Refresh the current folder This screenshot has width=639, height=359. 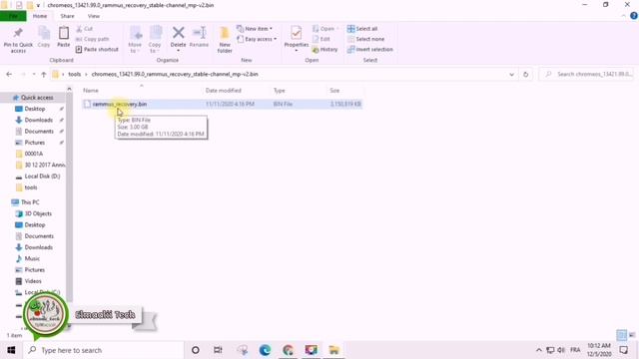[526, 74]
